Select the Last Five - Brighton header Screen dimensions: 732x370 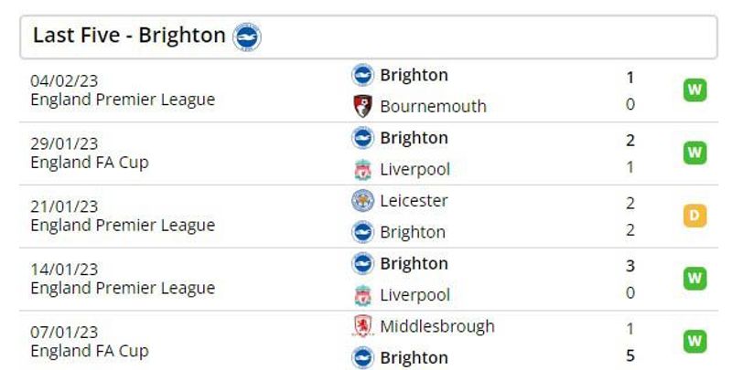pyautogui.click(x=369, y=37)
